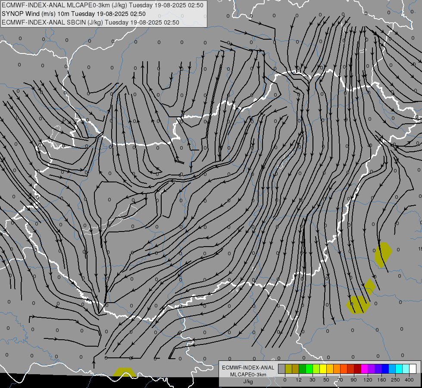Viewport: 422px width, 388px height.
Task: Select the white swatch at the legend's end
Action: (413, 369)
